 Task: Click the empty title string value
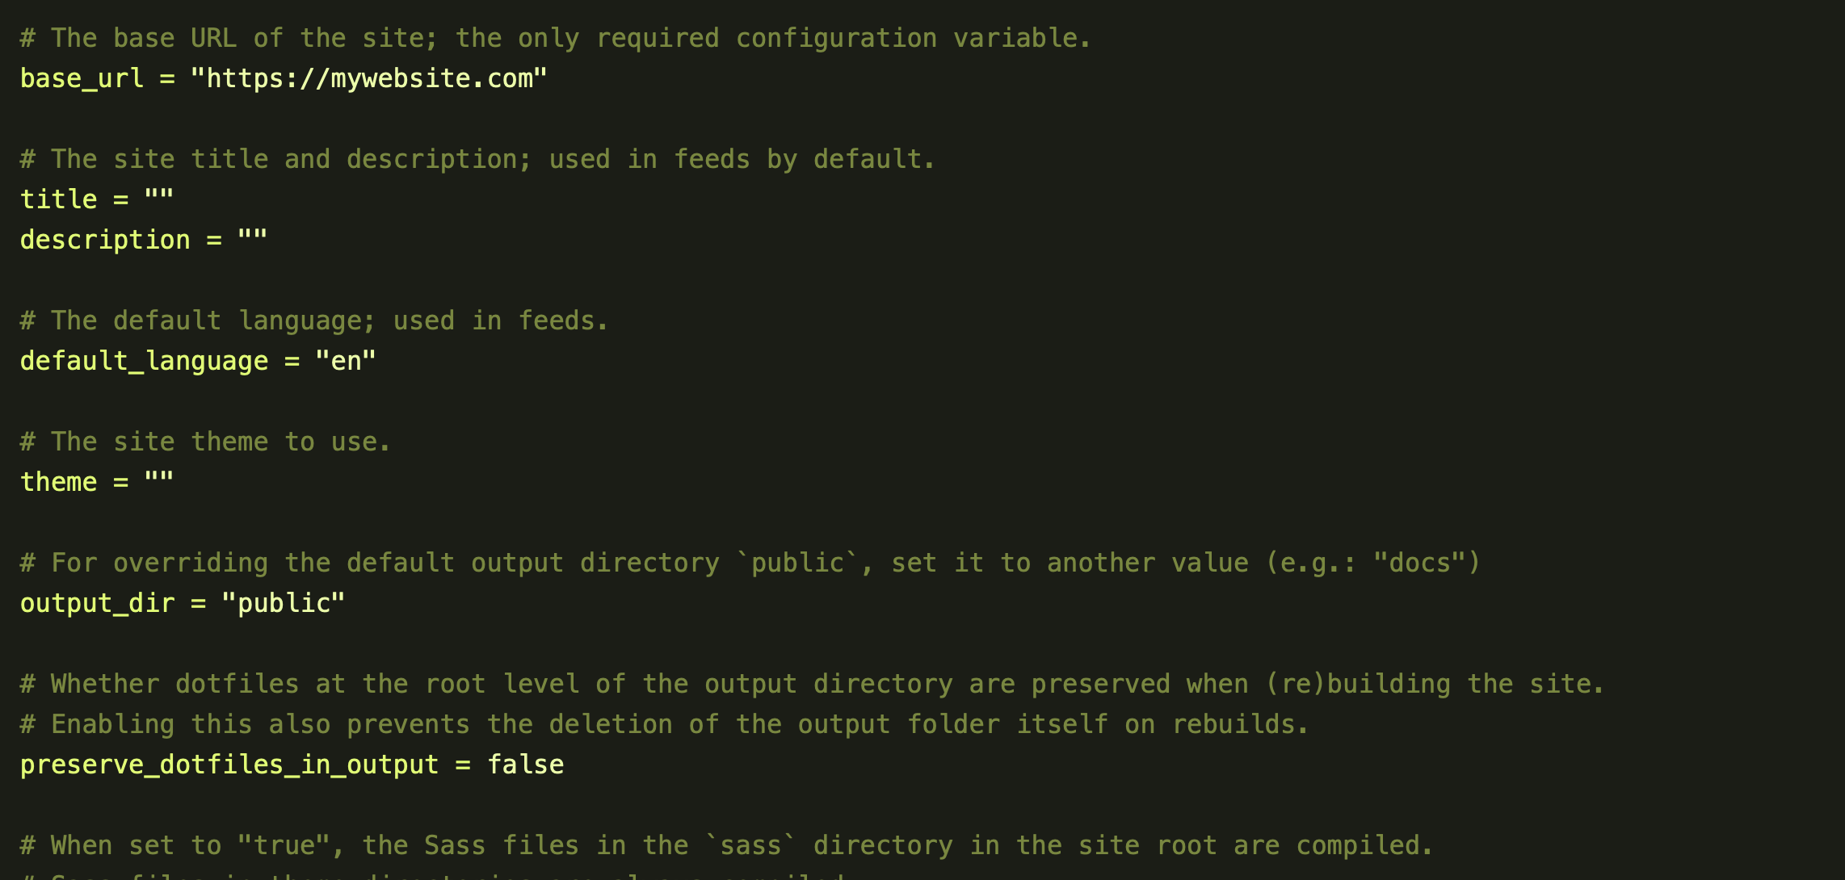point(159,199)
